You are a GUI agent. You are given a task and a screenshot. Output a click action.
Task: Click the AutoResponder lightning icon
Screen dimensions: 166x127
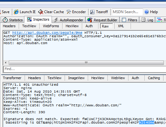click(x=56, y=20)
